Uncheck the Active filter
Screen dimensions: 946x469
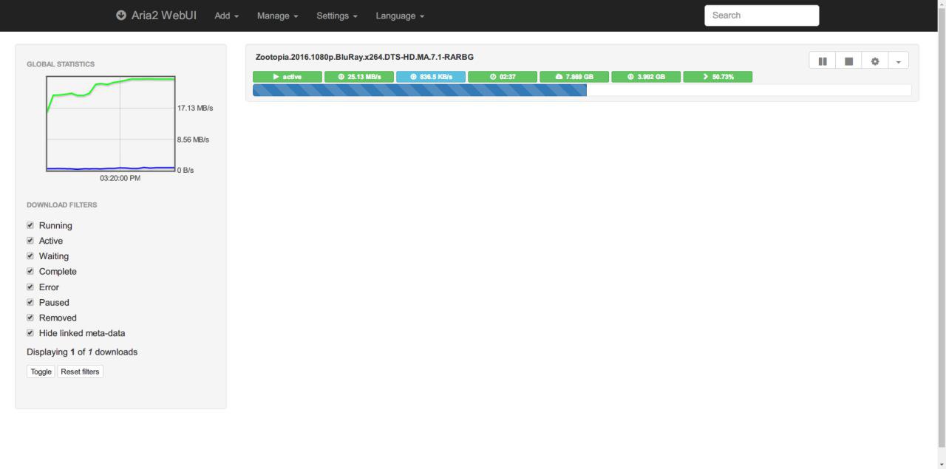(30, 241)
